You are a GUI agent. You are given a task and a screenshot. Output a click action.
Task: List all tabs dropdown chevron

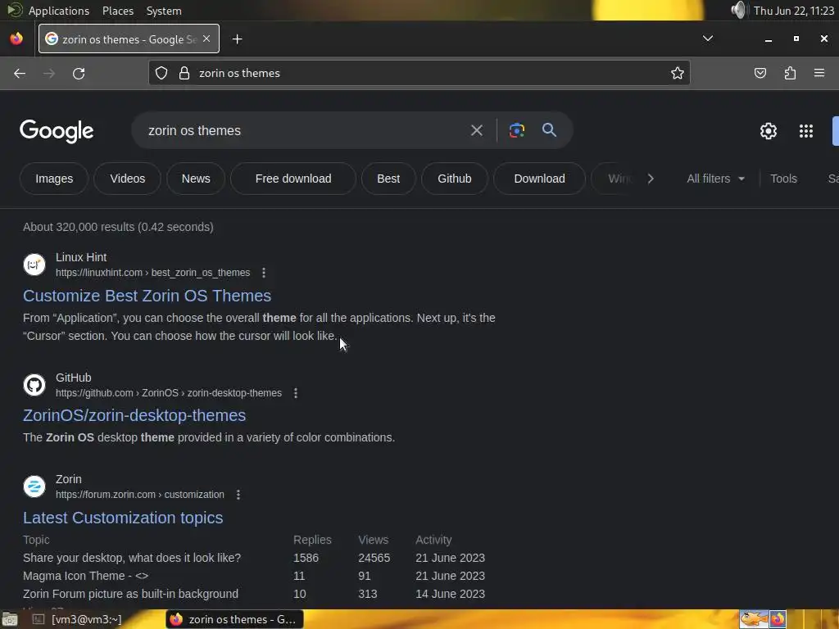(707, 38)
